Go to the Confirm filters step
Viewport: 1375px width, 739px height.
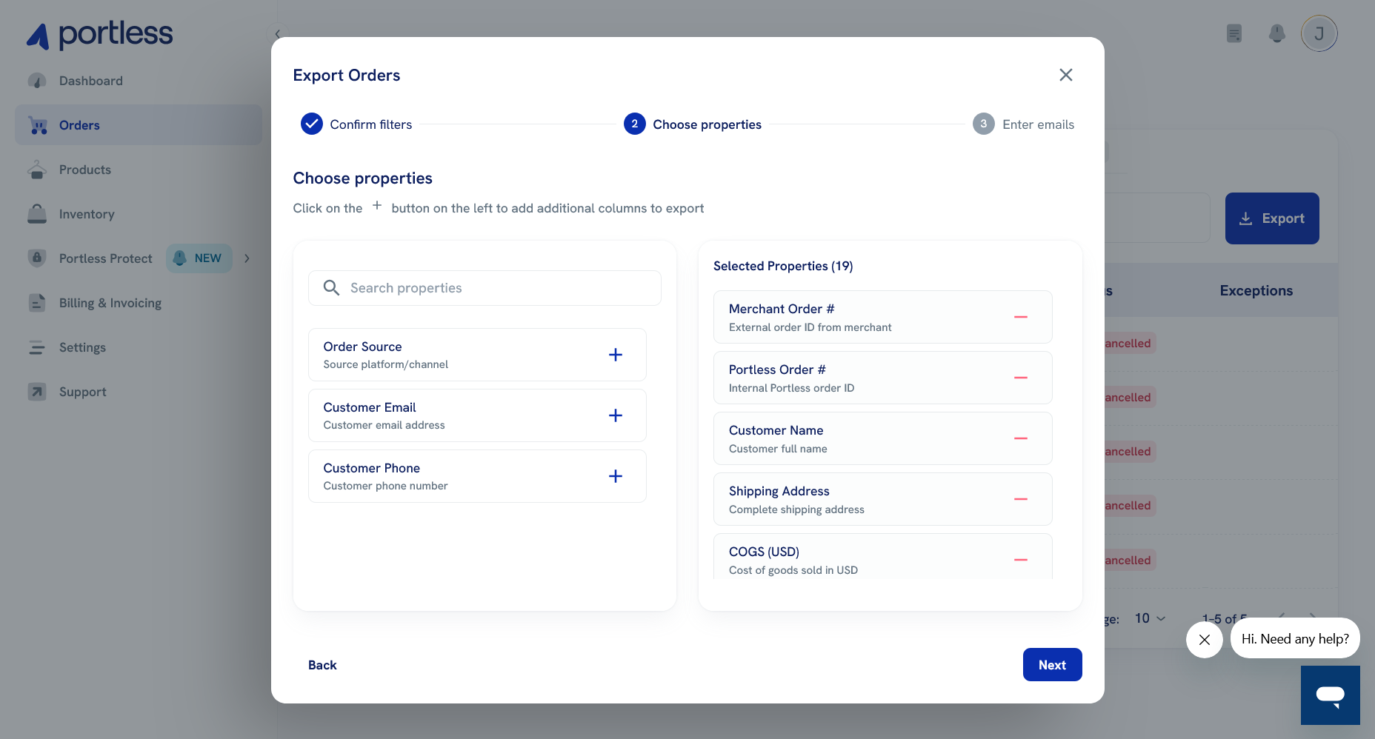point(356,124)
